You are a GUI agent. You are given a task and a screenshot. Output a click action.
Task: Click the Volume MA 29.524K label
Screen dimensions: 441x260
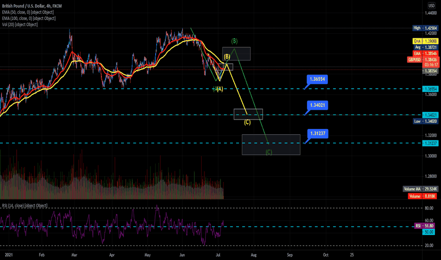click(421, 189)
